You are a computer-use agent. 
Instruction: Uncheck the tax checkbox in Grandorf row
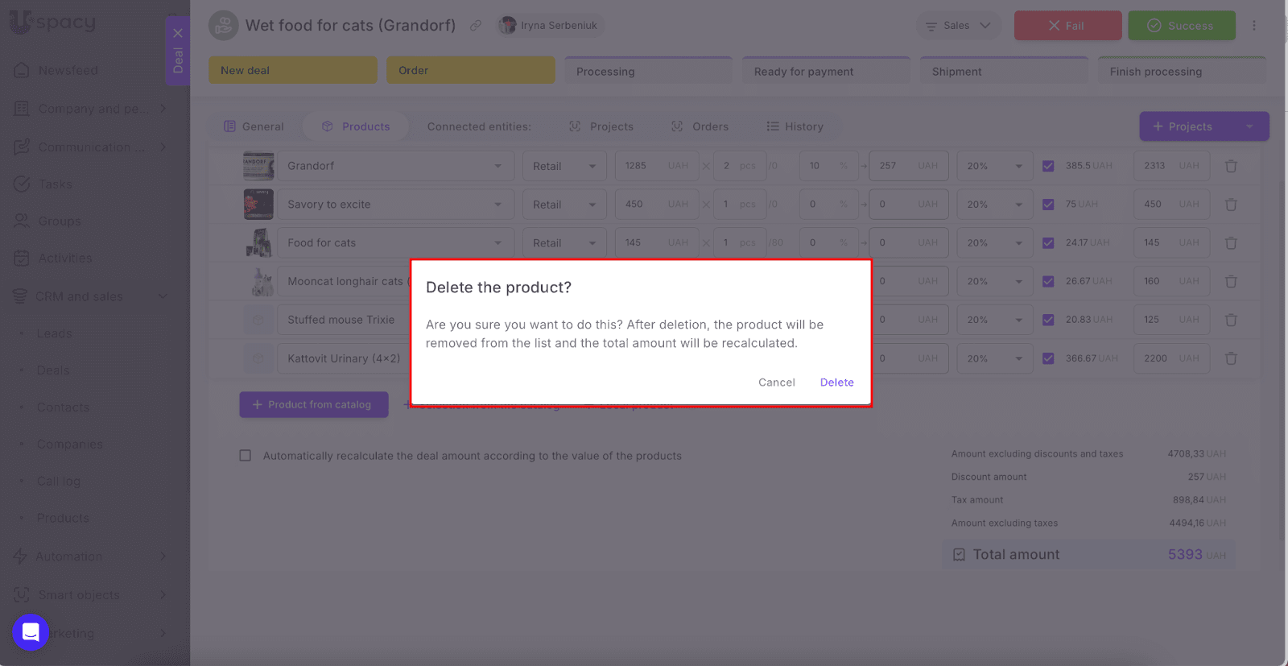pyautogui.click(x=1048, y=166)
